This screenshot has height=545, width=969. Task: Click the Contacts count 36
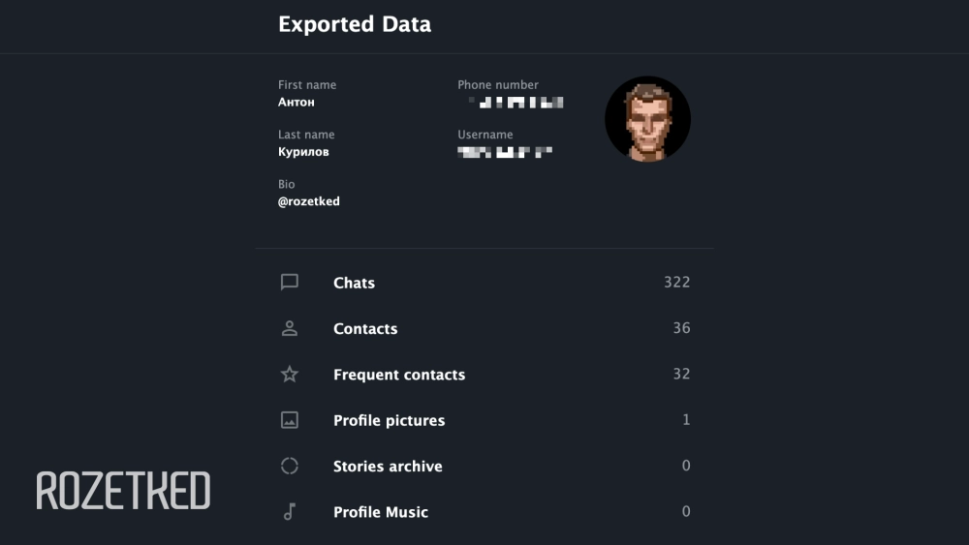681,328
